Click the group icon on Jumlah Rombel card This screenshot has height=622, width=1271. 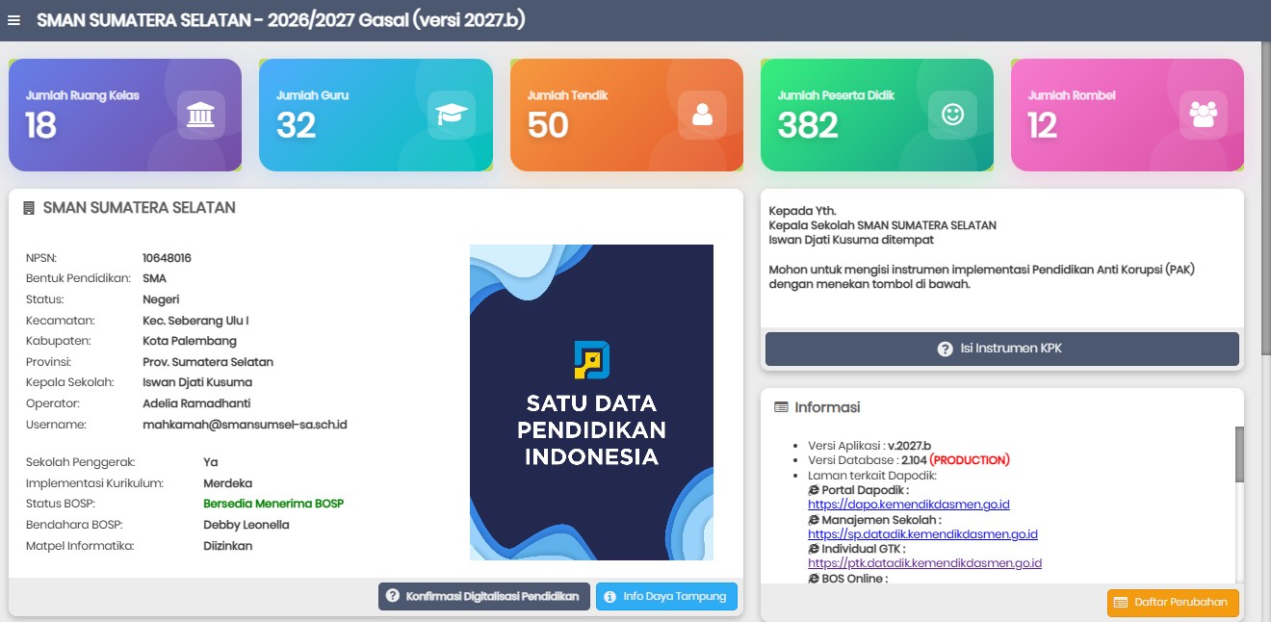pos(1203,115)
